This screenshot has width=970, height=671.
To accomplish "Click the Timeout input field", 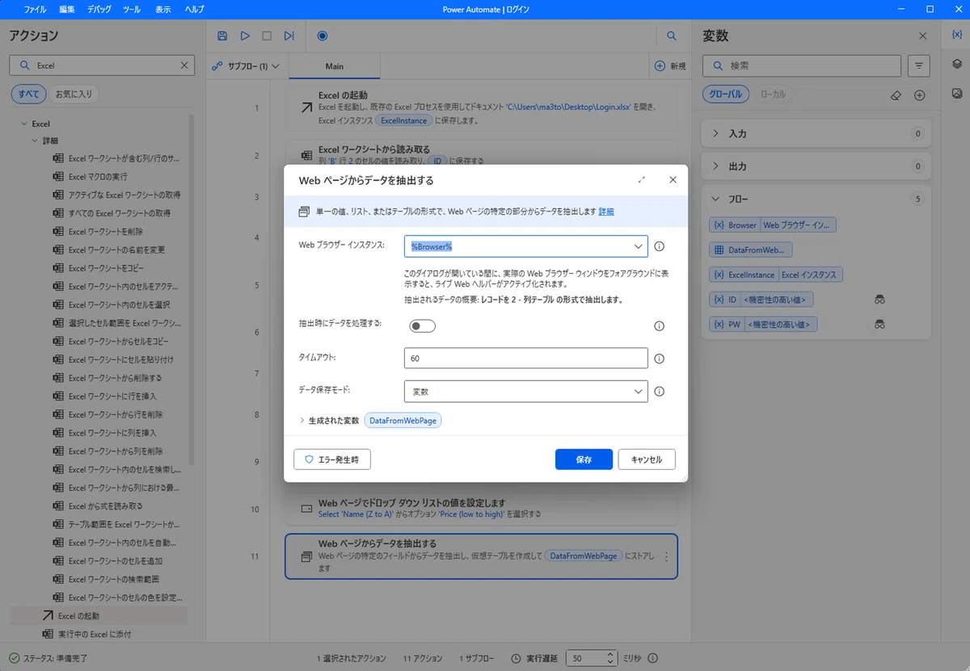I will pyautogui.click(x=526, y=359).
